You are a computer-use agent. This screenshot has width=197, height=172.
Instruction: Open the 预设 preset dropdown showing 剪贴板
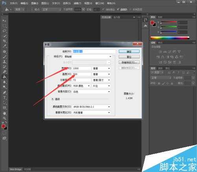[x=87, y=57]
